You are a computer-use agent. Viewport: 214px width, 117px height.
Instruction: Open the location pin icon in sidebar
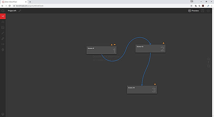pos(3,50)
